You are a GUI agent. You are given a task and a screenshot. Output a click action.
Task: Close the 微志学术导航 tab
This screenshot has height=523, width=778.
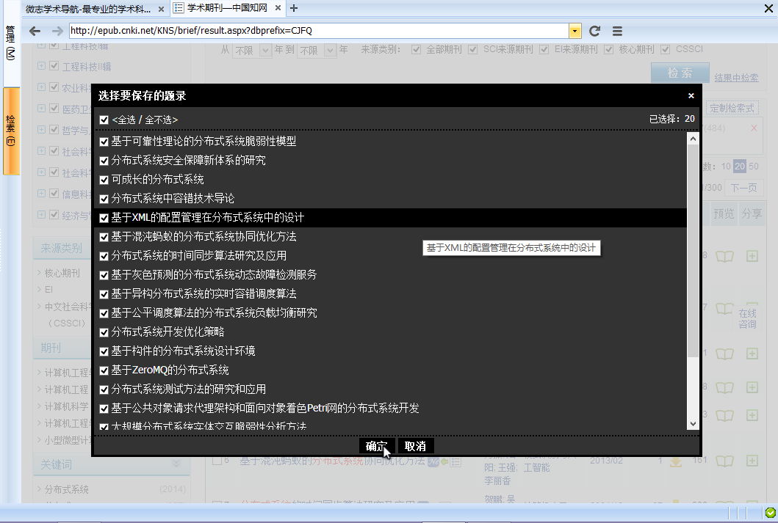[161, 9]
